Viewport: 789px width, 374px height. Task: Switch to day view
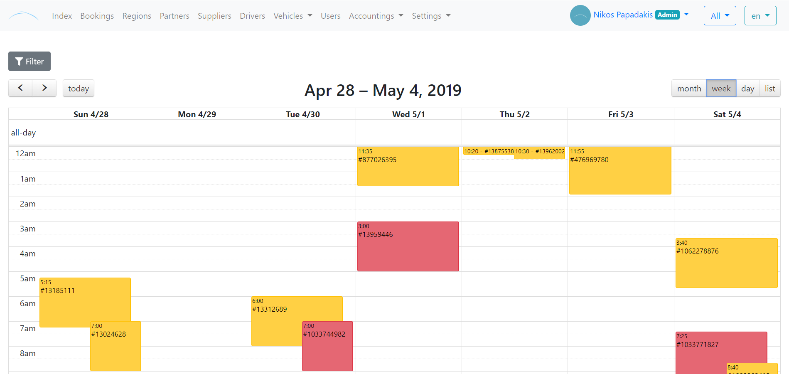click(747, 88)
